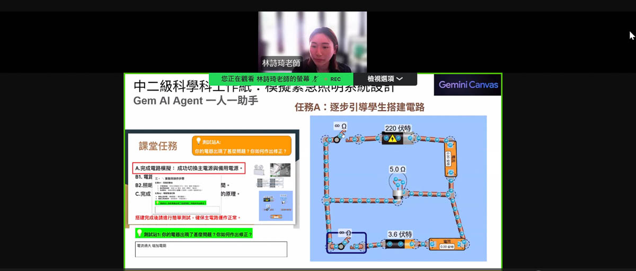Click the orange 測試站A question box

tap(243, 146)
